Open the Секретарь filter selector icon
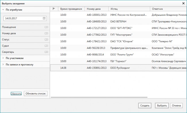The image size is (187, 113). [x=46, y=52]
